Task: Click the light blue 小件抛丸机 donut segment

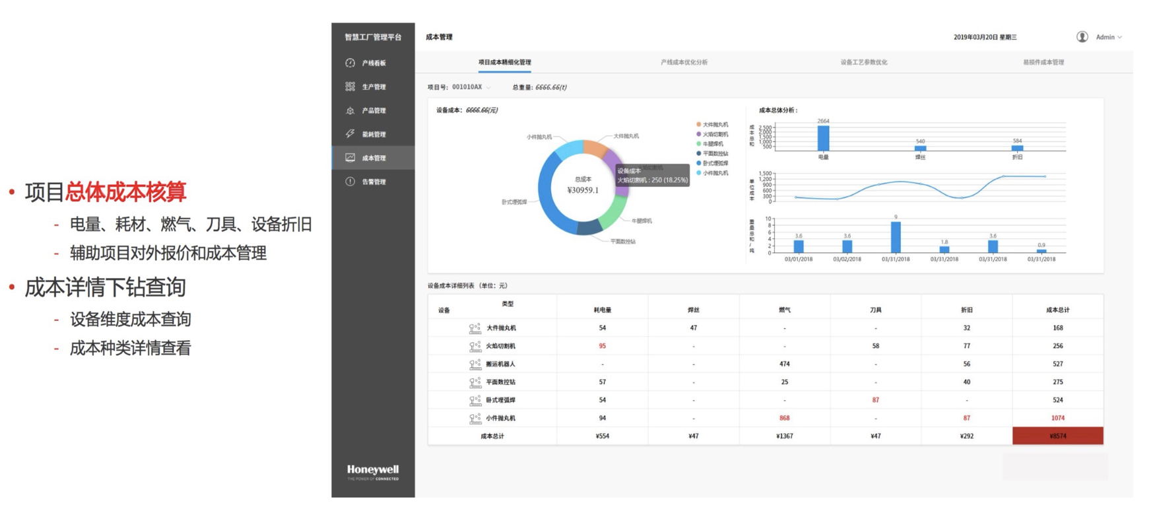Action: coord(568,149)
